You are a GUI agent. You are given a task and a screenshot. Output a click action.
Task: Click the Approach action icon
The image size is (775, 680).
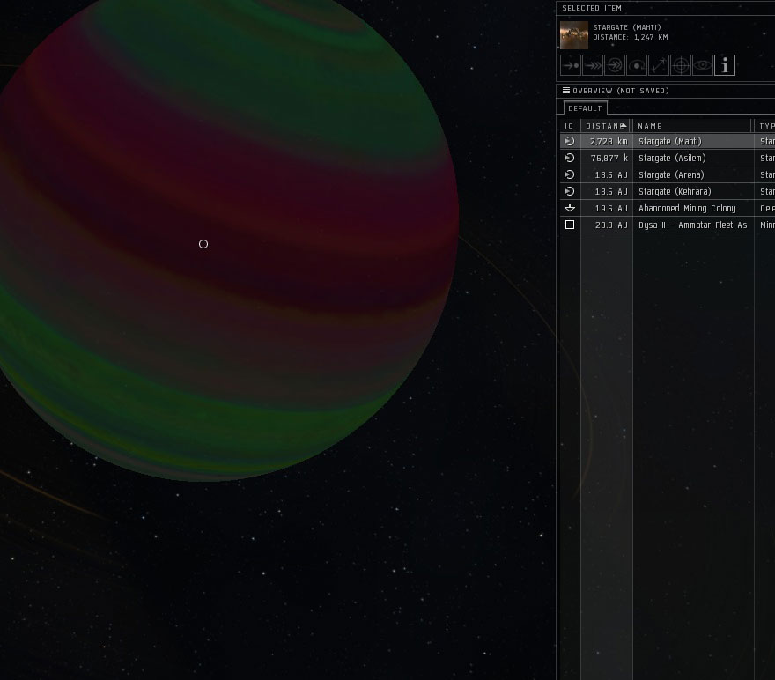point(571,65)
